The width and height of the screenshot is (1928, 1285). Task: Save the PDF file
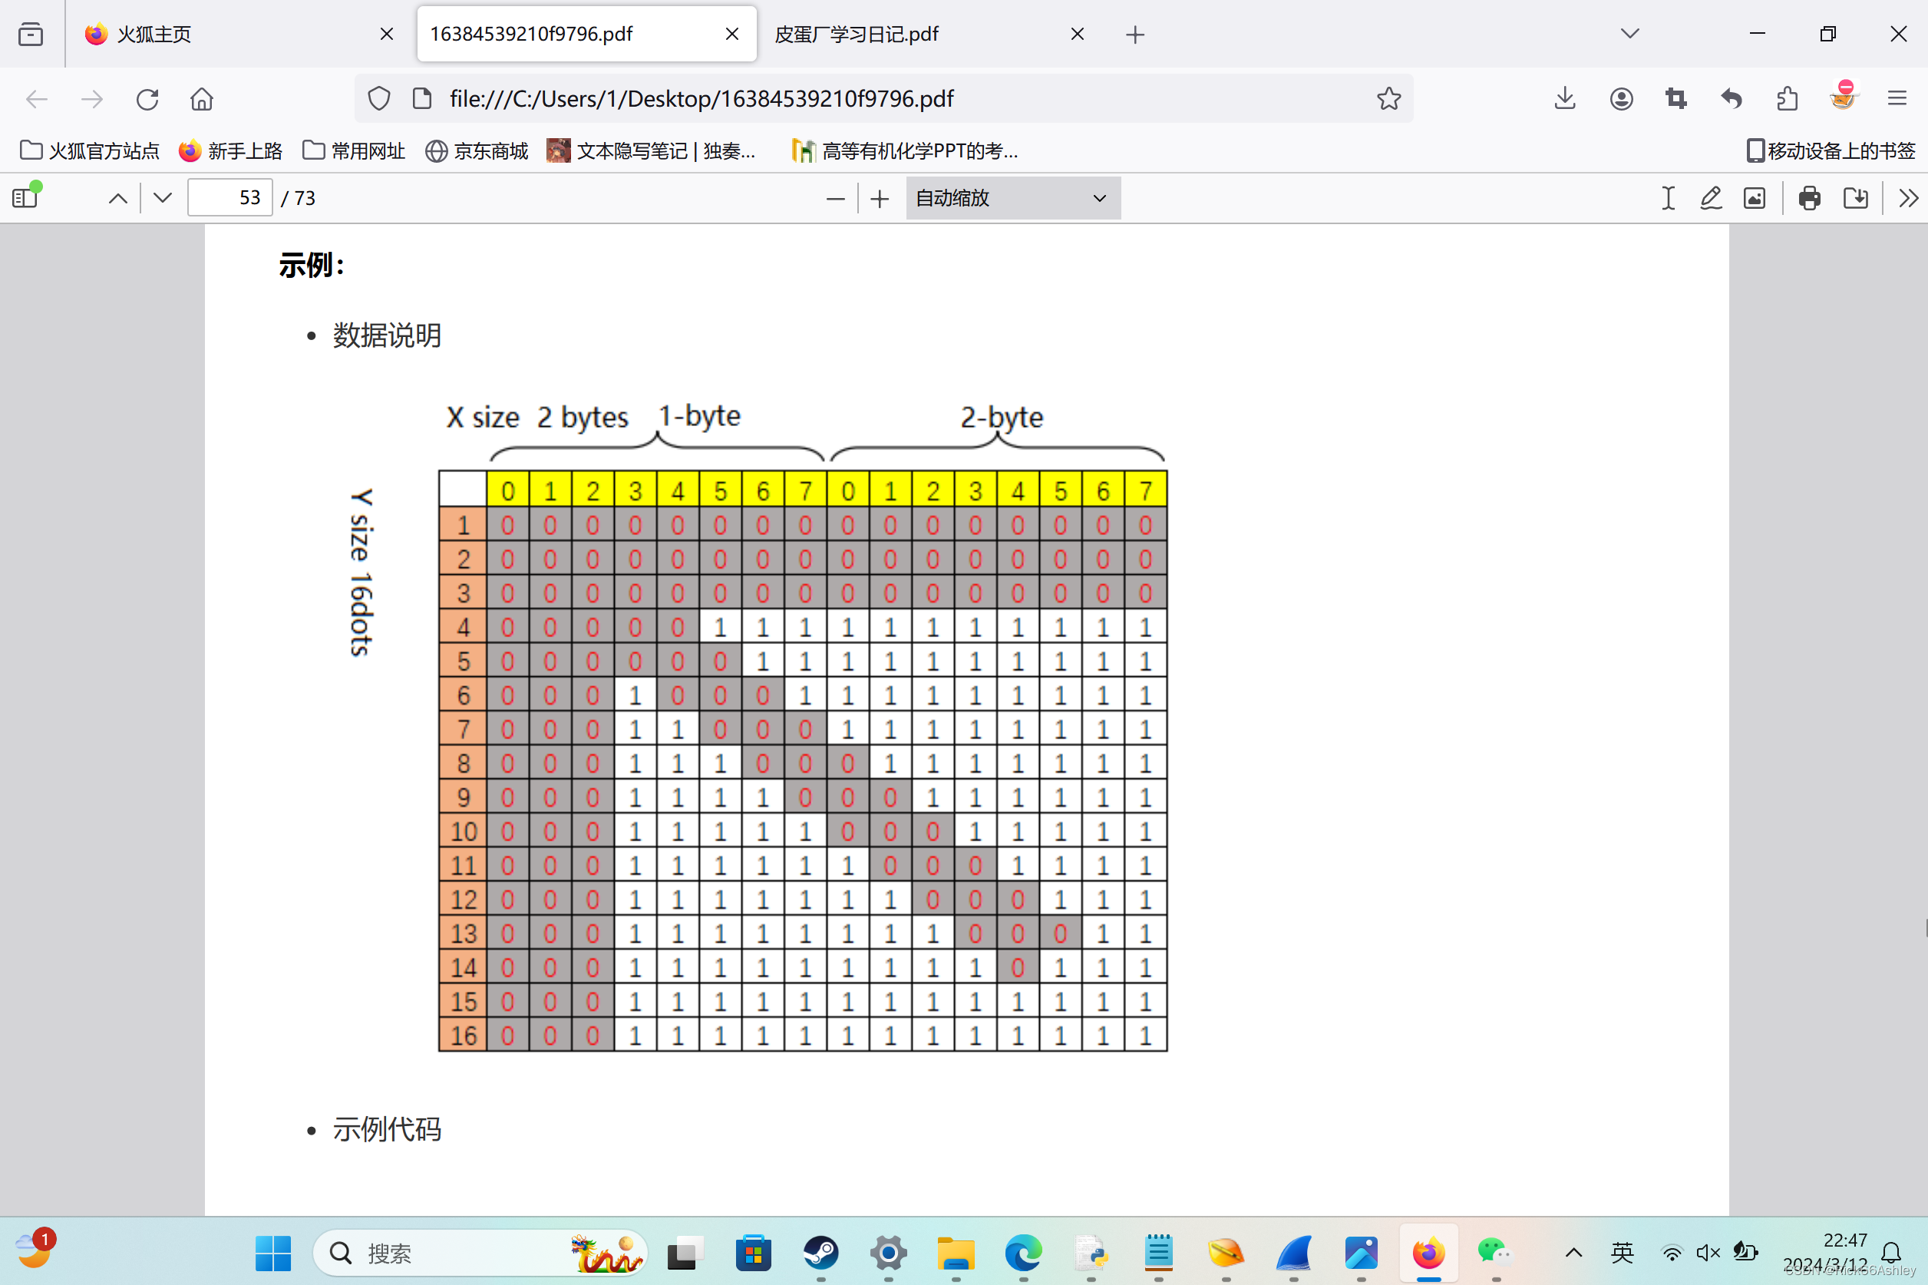[1855, 198]
